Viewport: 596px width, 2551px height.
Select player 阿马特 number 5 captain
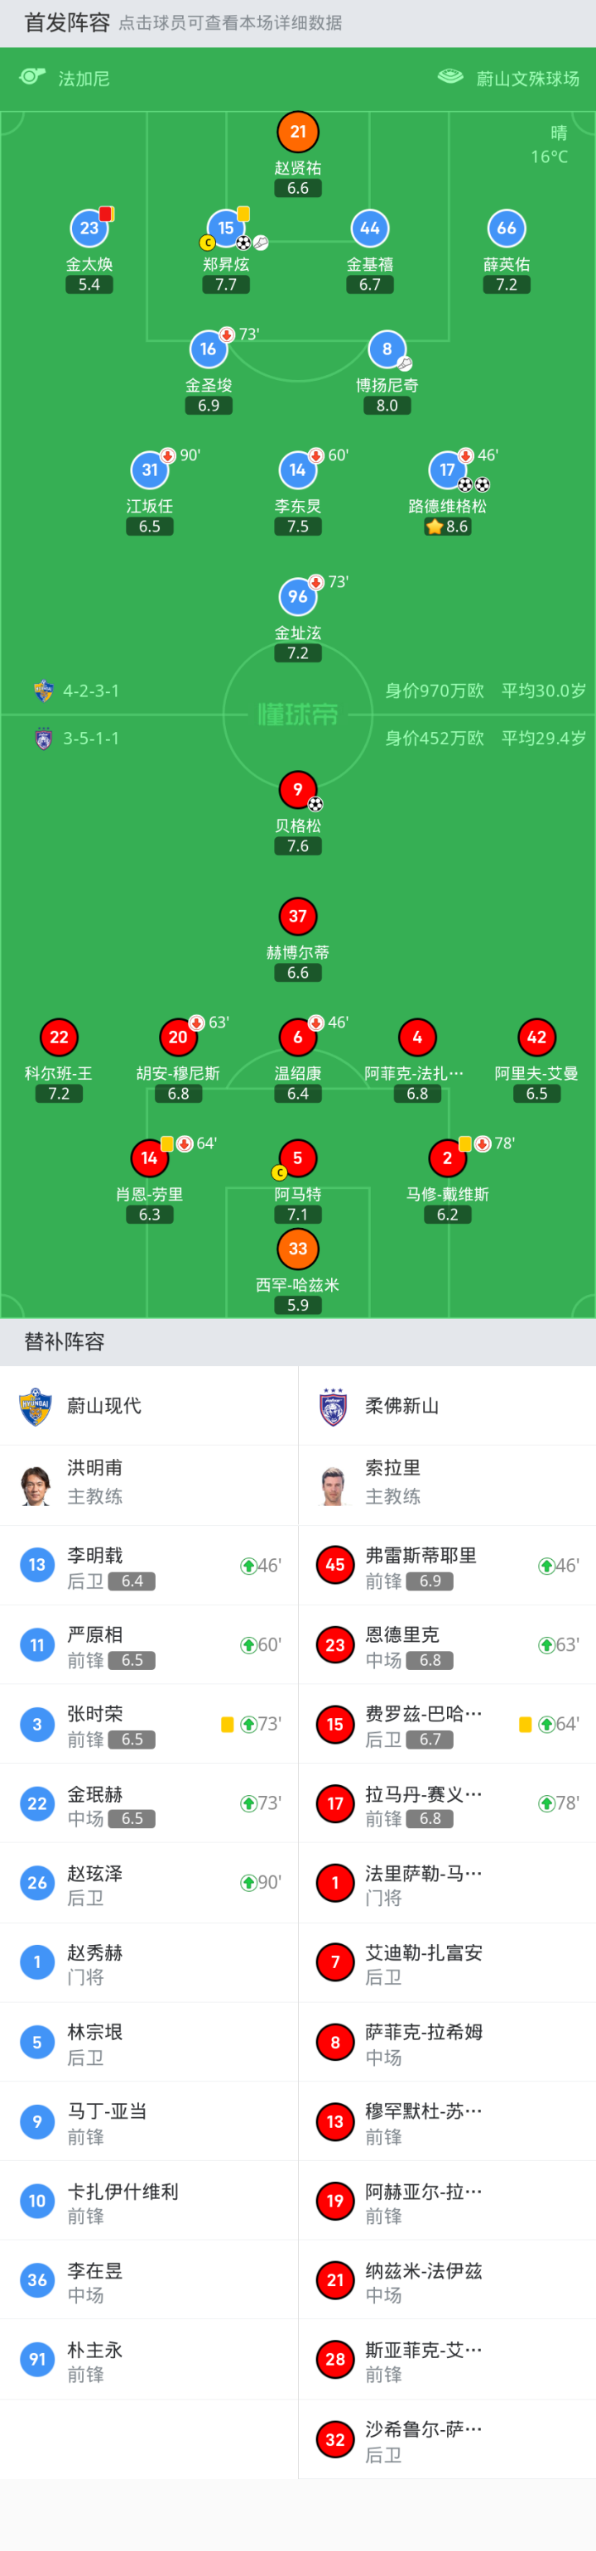[x=298, y=1158]
